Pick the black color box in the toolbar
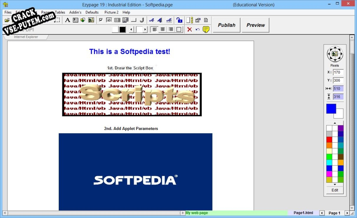The height and width of the screenshot is (218, 357). tap(122, 30)
